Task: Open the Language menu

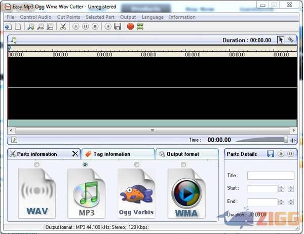Action: click(153, 17)
